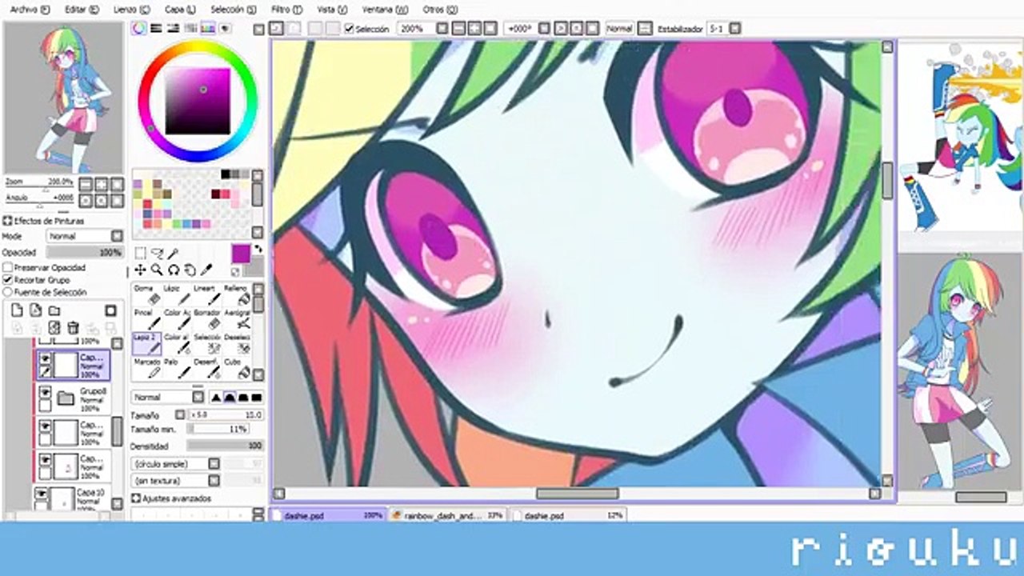Toggle the RGB slider panel button
This screenshot has width=1024, height=576.
[x=157, y=29]
